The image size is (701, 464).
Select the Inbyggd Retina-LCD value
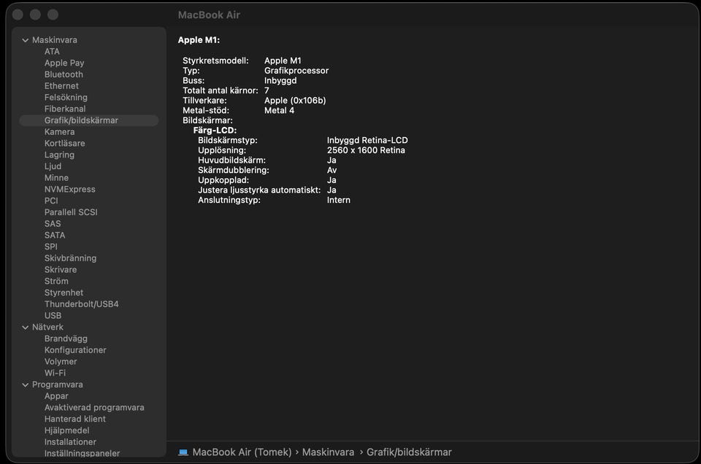point(367,140)
